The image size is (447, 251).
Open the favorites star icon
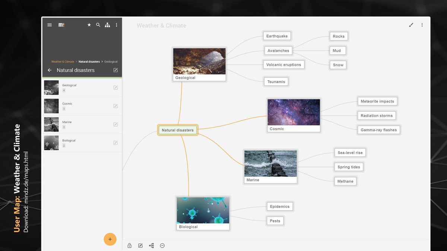pos(89,25)
